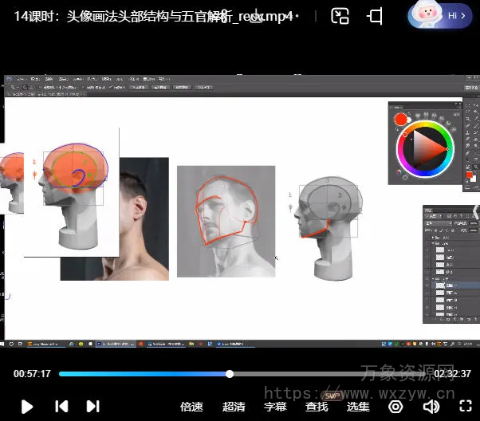Enable picture-in-picture mini window

[340, 16]
